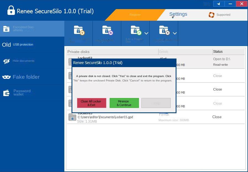Click the open private disk folder icon

pos(107,30)
